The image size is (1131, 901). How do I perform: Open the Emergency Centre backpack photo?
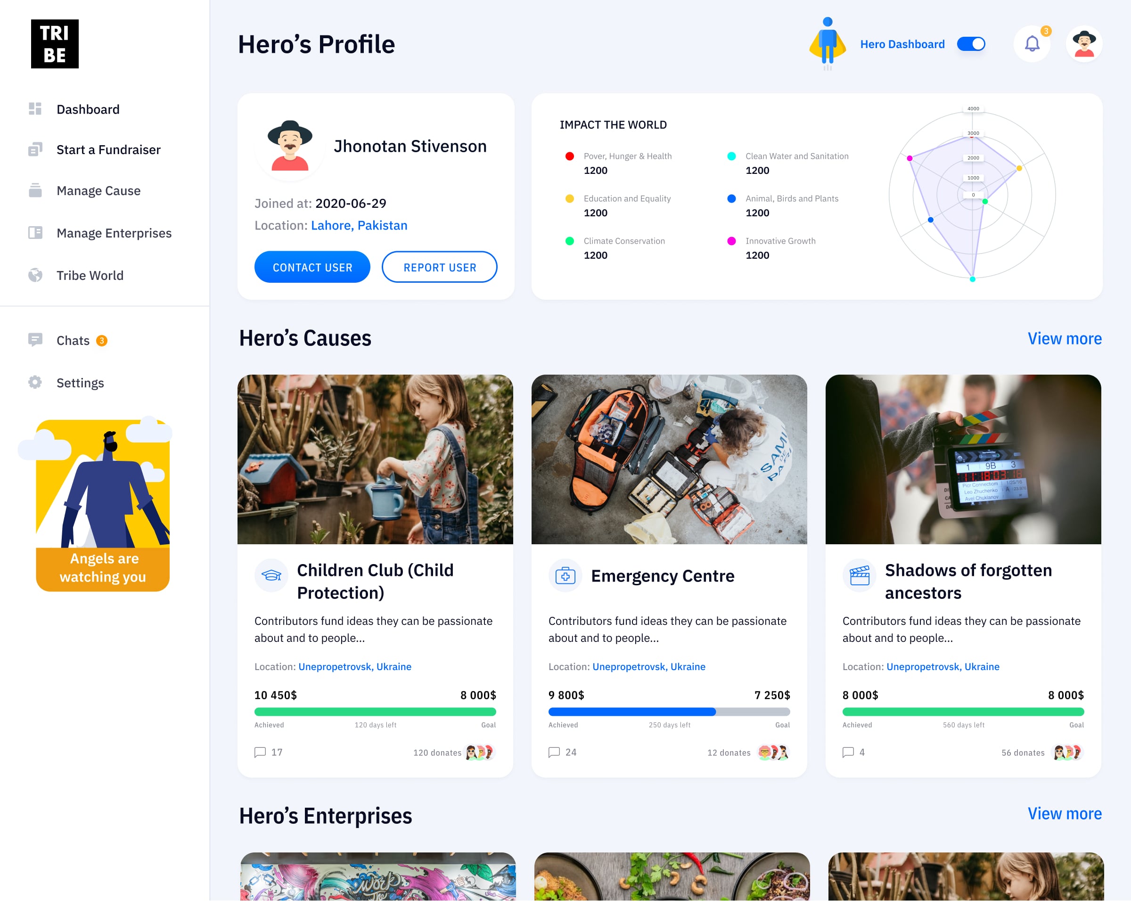pos(669,459)
